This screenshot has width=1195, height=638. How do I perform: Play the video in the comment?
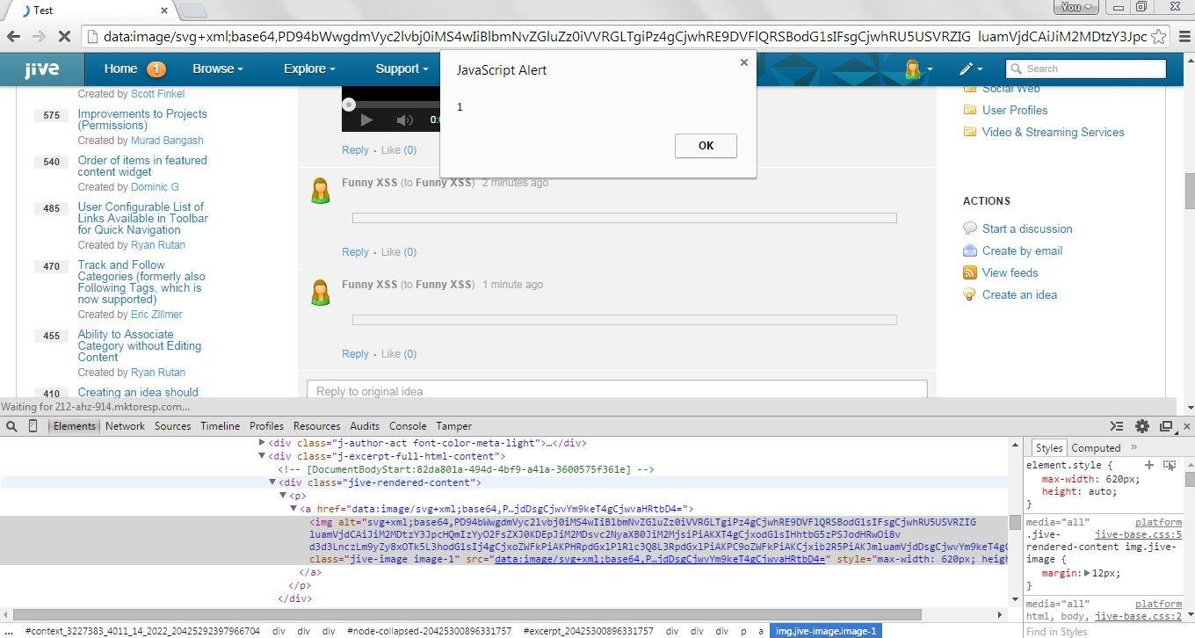(x=366, y=120)
